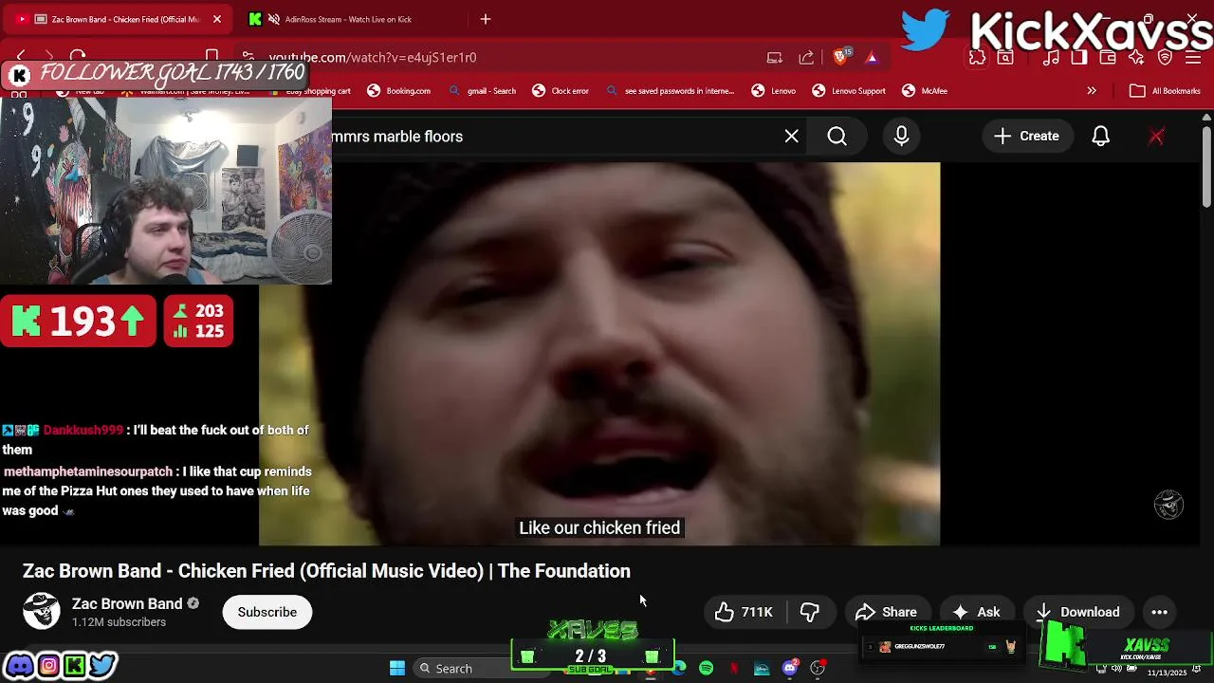Open the Ask AI button

click(977, 612)
